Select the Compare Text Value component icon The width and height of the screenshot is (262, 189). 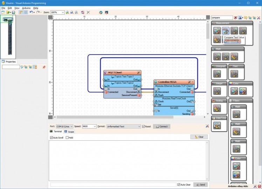[x=226, y=30]
